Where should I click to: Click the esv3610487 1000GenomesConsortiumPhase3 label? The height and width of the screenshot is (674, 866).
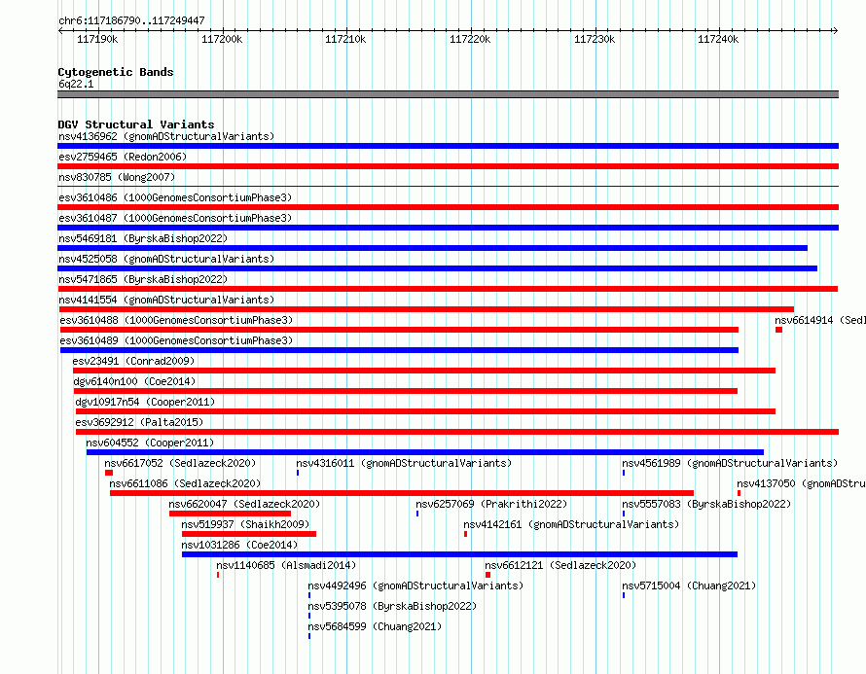[175, 218]
